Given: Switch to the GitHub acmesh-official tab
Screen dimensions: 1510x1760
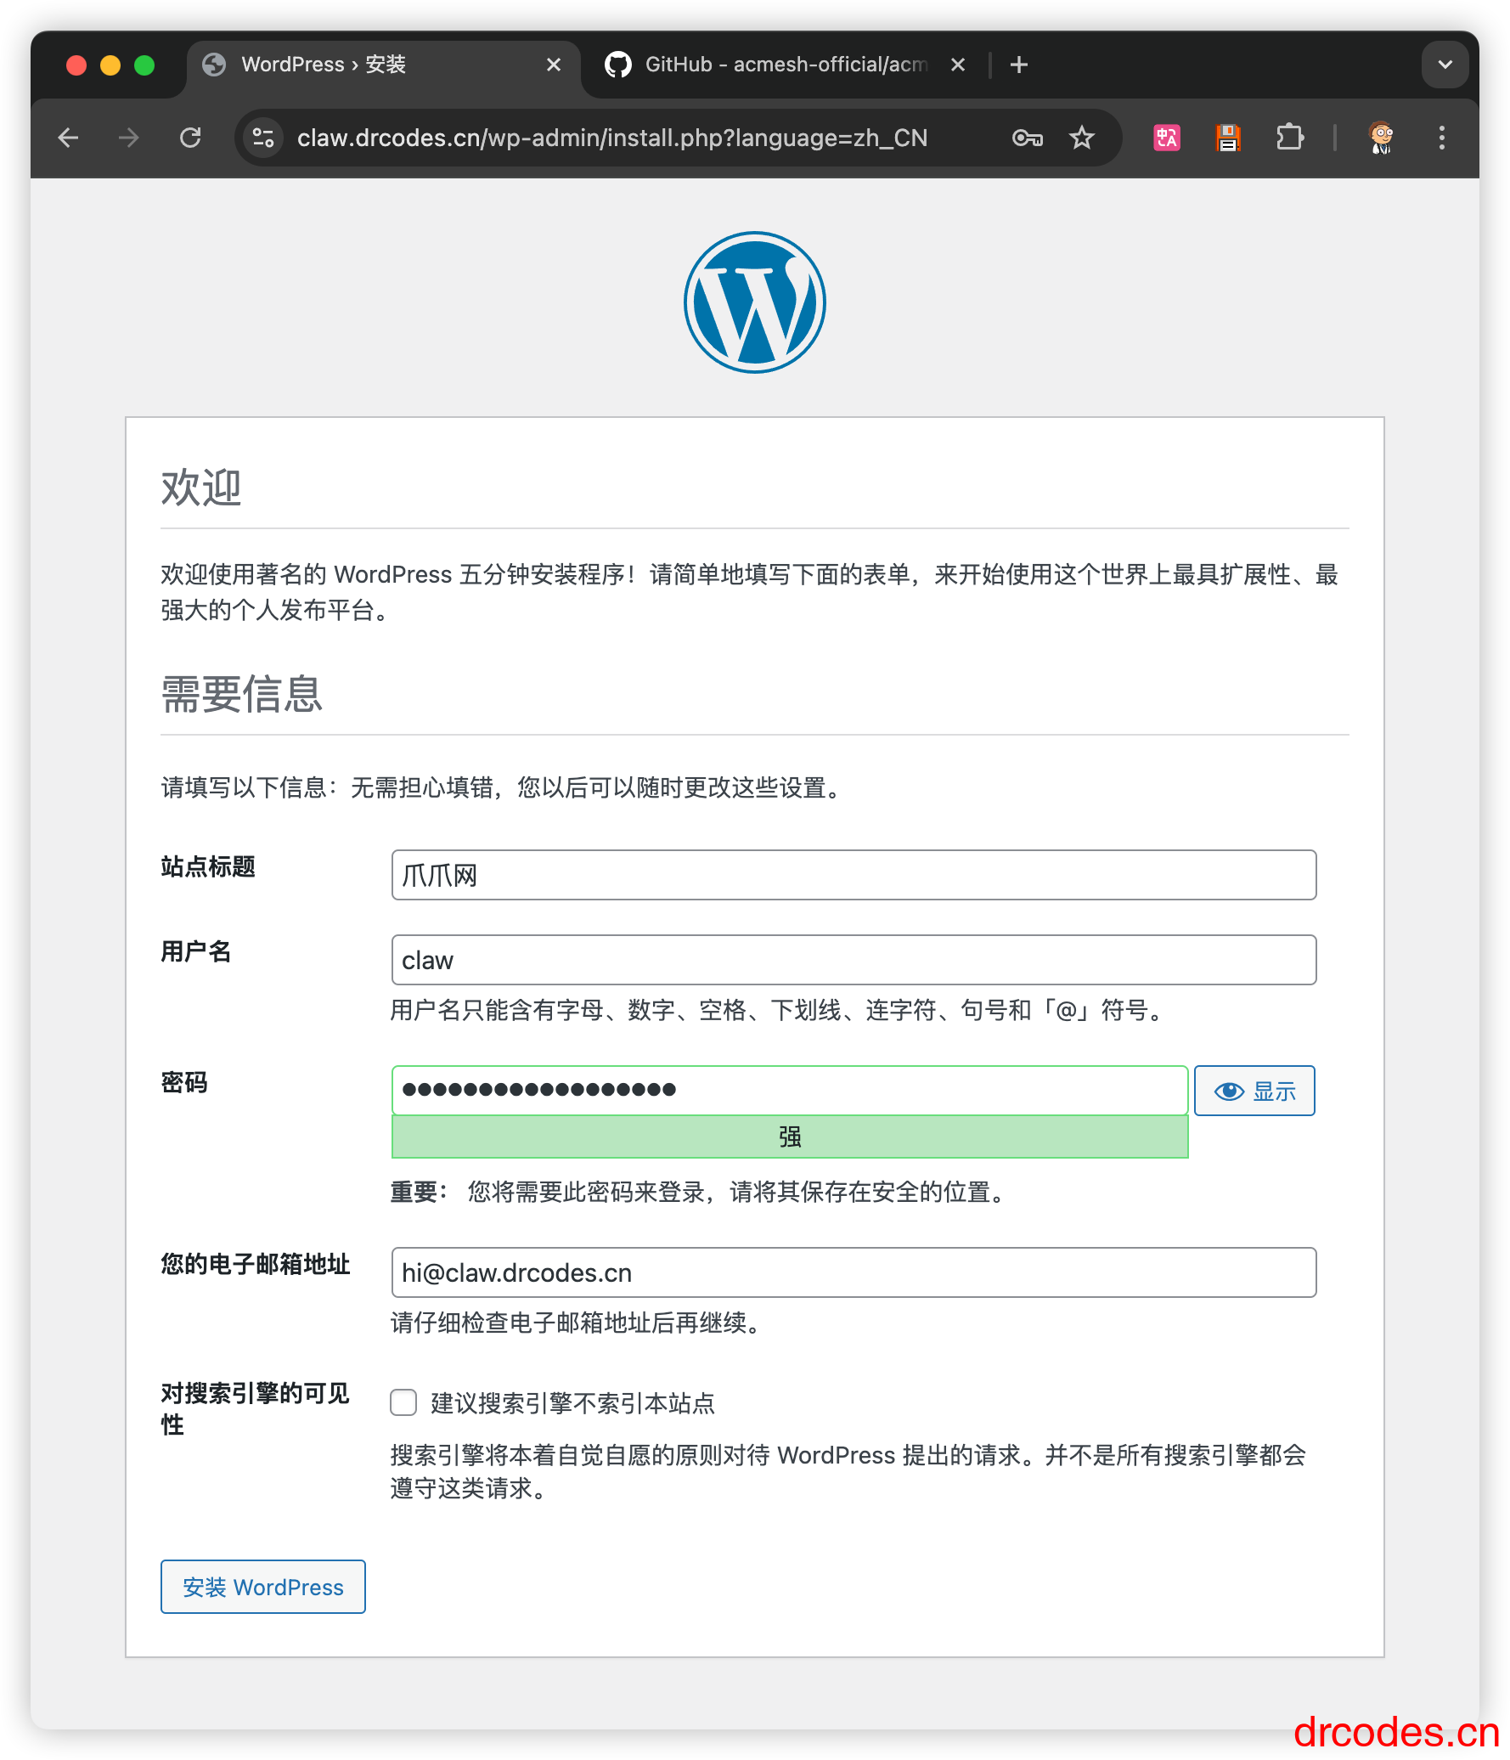Looking at the screenshot, I should (786, 65).
